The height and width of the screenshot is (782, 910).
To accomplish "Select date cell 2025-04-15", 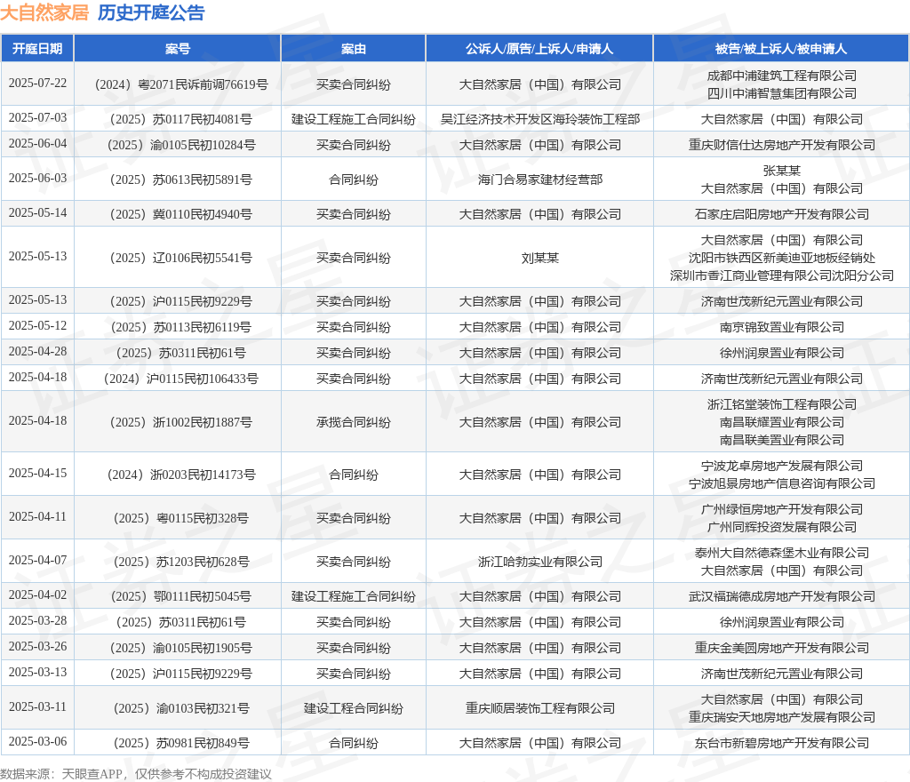I will pyautogui.click(x=37, y=474).
